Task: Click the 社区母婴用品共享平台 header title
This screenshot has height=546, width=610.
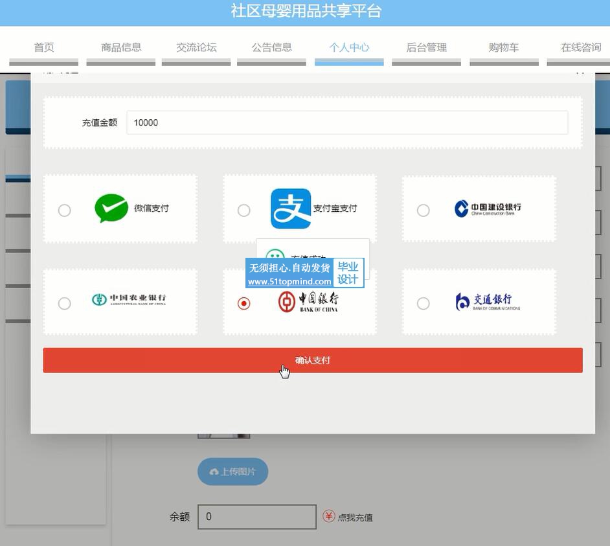Action: click(x=306, y=11)
